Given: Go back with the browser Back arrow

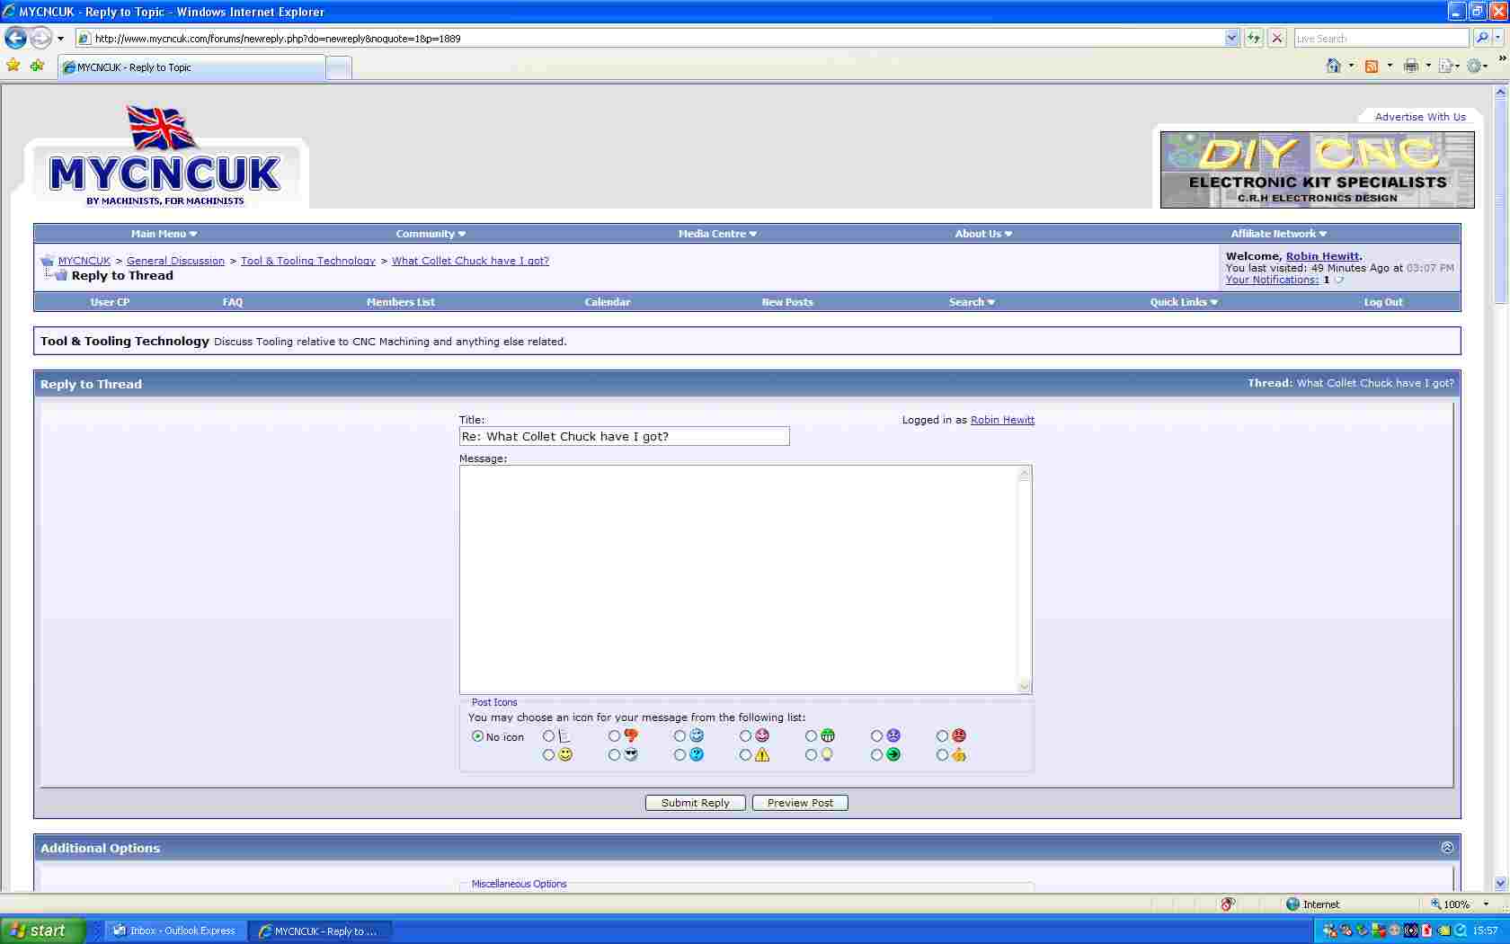Looking at the screenshot, I should click(x=15, y=38).
